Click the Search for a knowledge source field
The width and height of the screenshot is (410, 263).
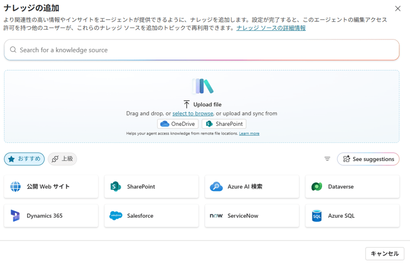point(202,50)
